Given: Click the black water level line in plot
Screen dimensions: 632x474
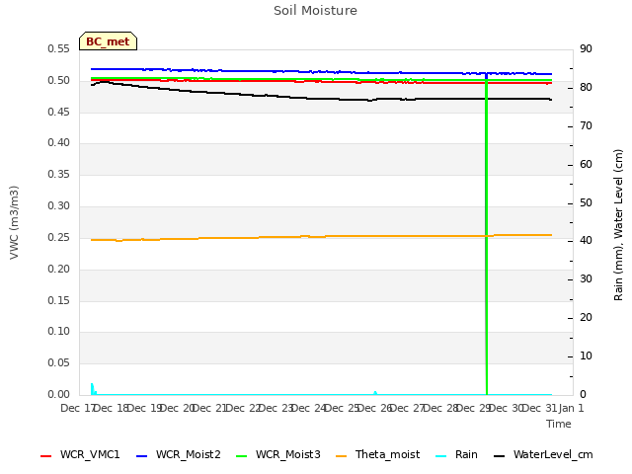Looking at the screenshot, I should 321,99.
